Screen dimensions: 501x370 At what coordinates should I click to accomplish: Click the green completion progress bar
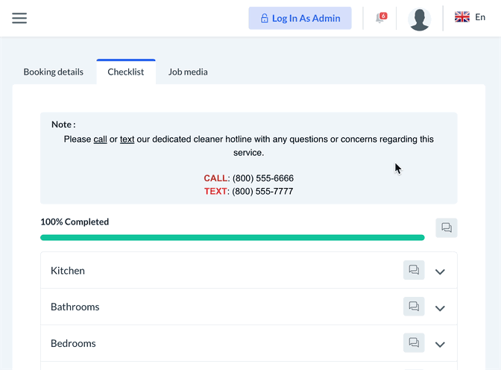click(x=233, y=238)
